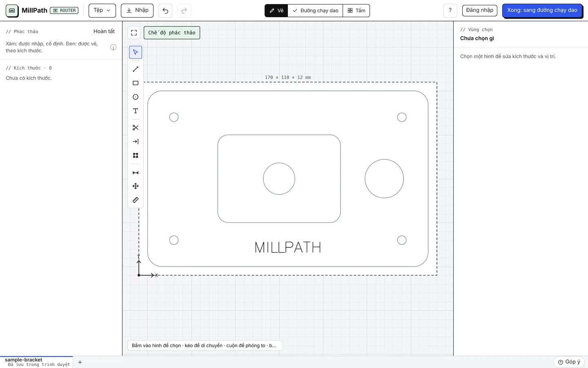
Task: Switch to the Vẽ tab
Action: 276,11
